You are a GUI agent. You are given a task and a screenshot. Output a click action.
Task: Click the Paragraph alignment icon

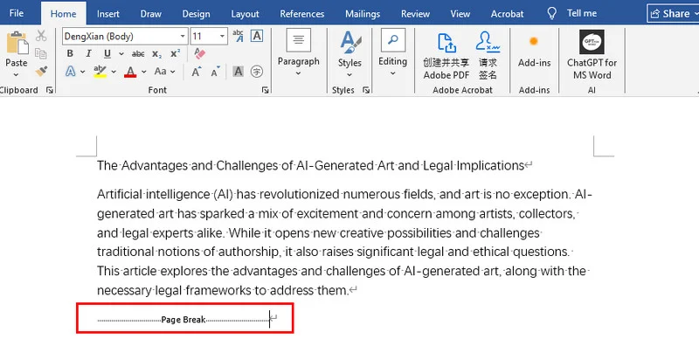[x=299, y=40]
